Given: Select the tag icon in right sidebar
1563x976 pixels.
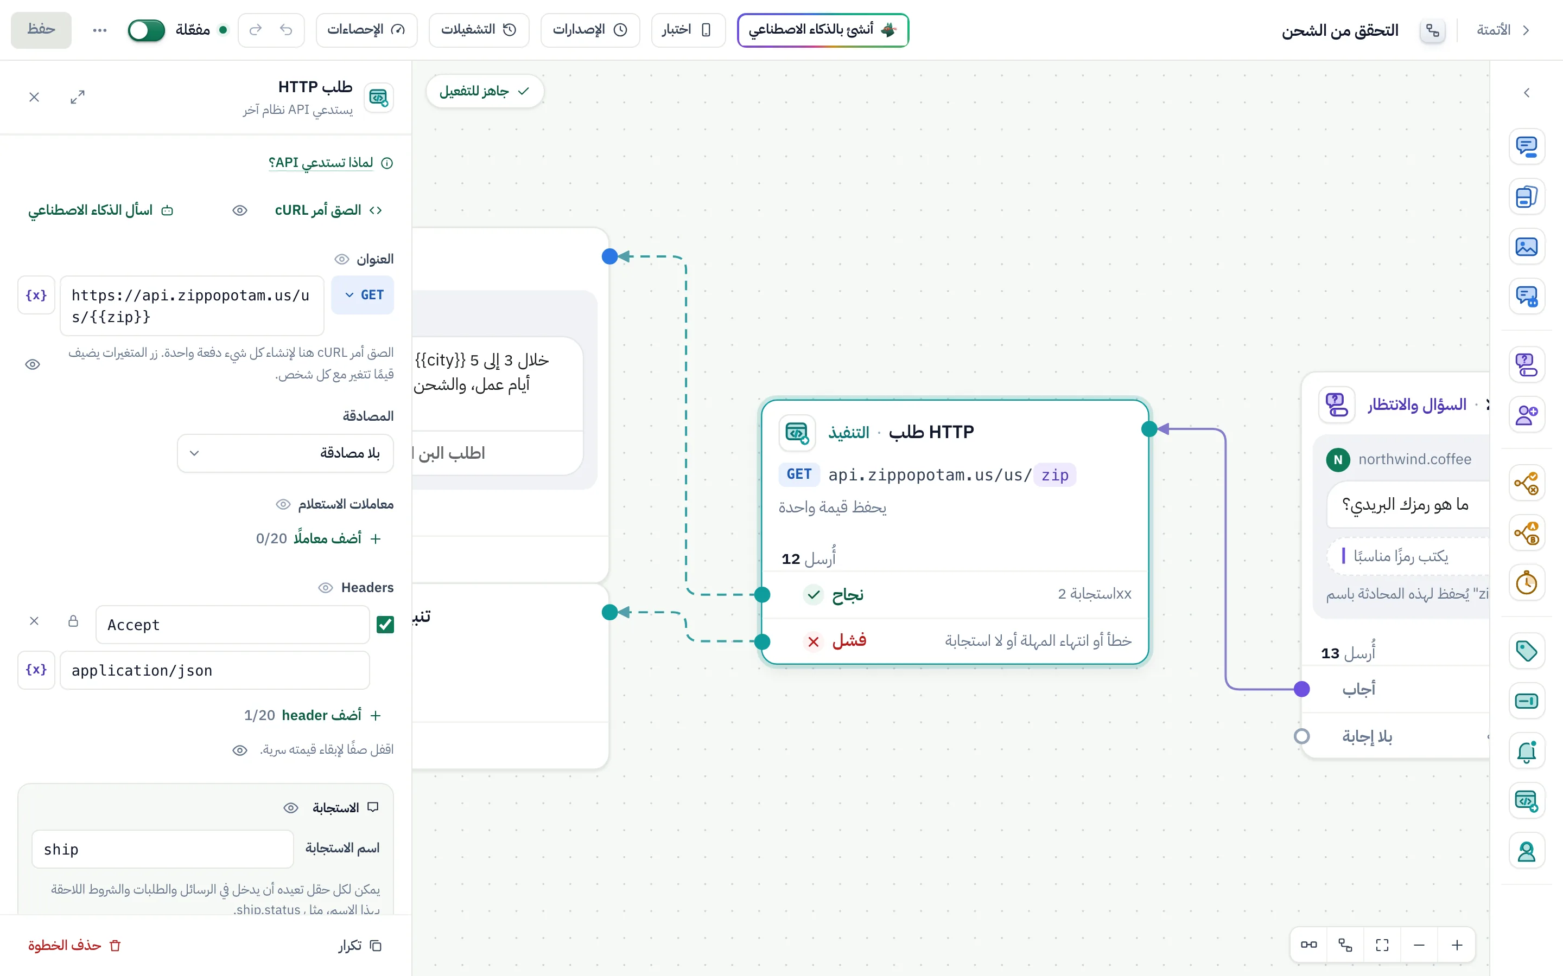Looking at the screenshot, I should click(x=1526, y=651).
